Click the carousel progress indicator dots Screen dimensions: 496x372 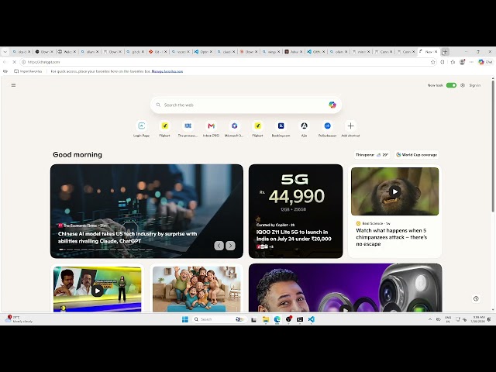[105, 250]
